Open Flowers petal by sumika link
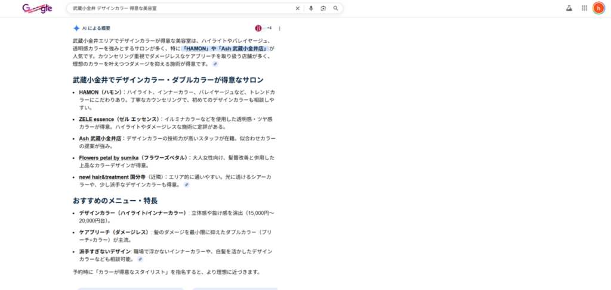Viewport: 611px width, 290px height. pyautogui.click(x=109, y=158)
